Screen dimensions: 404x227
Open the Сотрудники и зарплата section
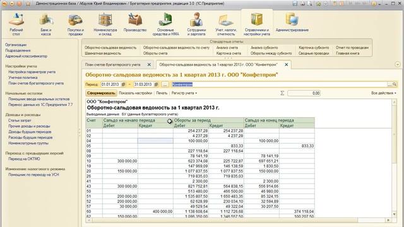[x=196, y=25]
